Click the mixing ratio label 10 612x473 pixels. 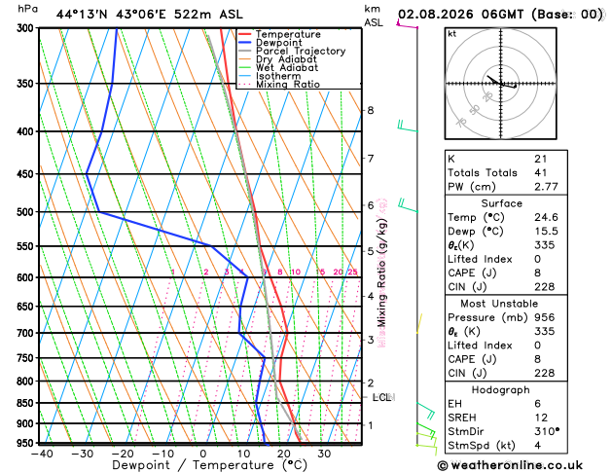point(296,272)
